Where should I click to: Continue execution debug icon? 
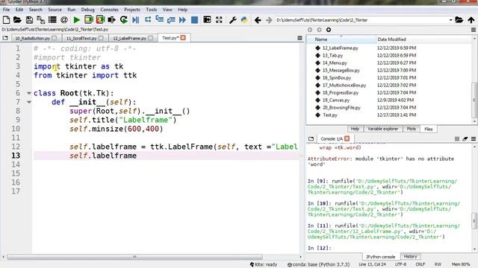(182, 20)
